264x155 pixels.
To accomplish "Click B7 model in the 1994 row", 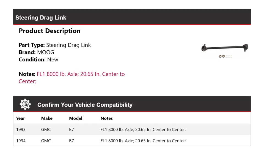I will (71, 141).
